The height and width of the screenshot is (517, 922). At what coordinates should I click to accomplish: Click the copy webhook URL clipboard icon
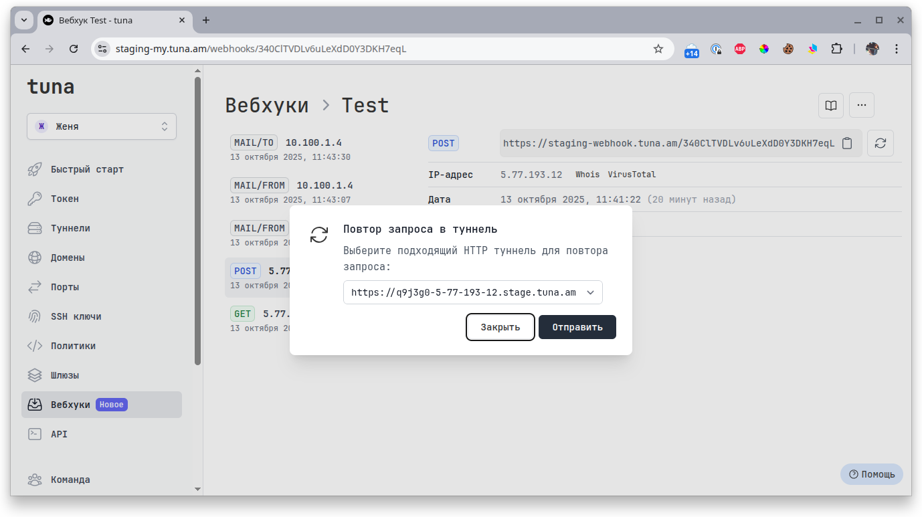coord(847,143)
